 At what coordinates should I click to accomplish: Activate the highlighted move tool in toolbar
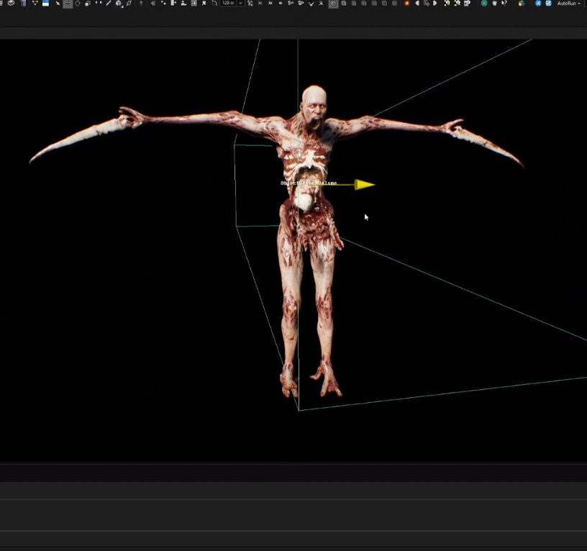(x=68, y=4)
